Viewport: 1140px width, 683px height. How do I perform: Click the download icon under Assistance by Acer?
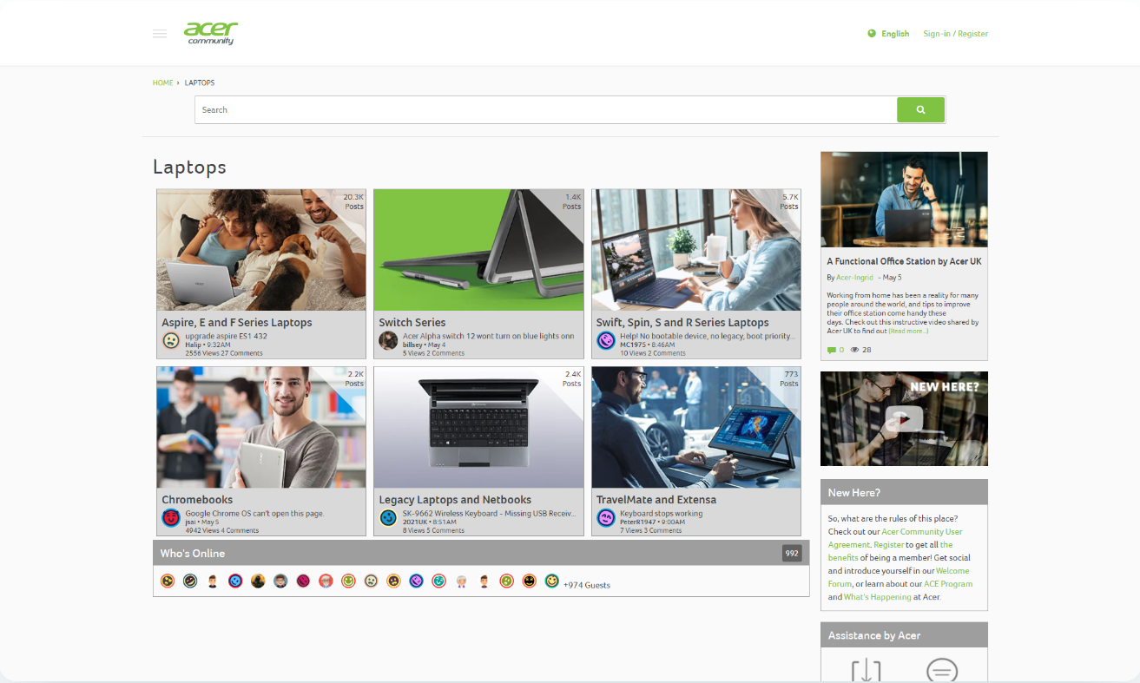click(866, 671)
